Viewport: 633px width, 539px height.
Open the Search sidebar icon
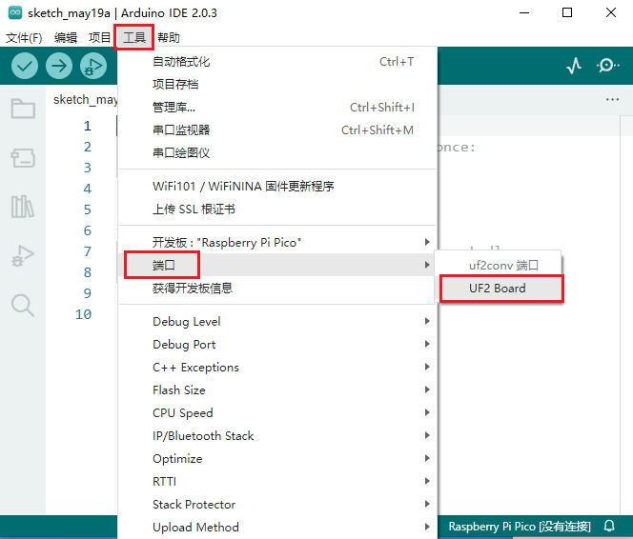pos(23,305)
